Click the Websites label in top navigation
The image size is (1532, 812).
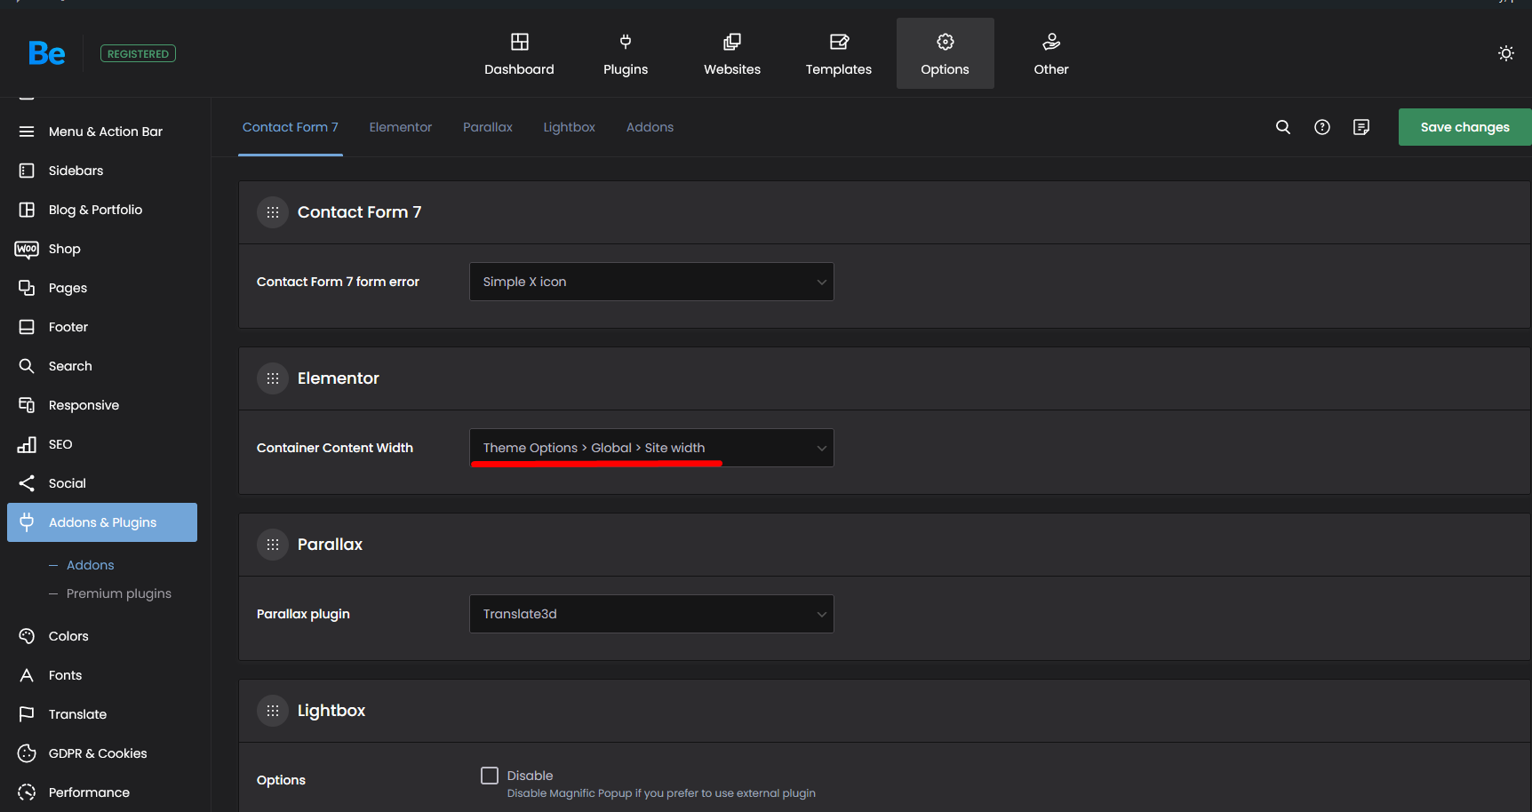pyautogui.click(x=732, y=69)
